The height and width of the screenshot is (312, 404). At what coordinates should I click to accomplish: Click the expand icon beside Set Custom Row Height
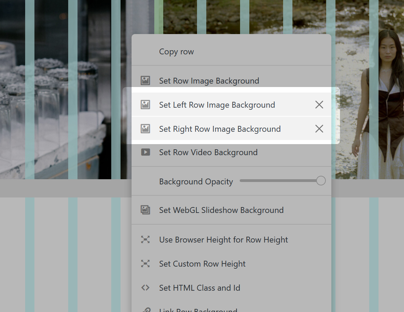(145, 264)
